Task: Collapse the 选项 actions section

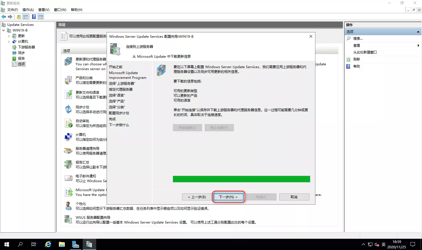Action: [418, 32]
